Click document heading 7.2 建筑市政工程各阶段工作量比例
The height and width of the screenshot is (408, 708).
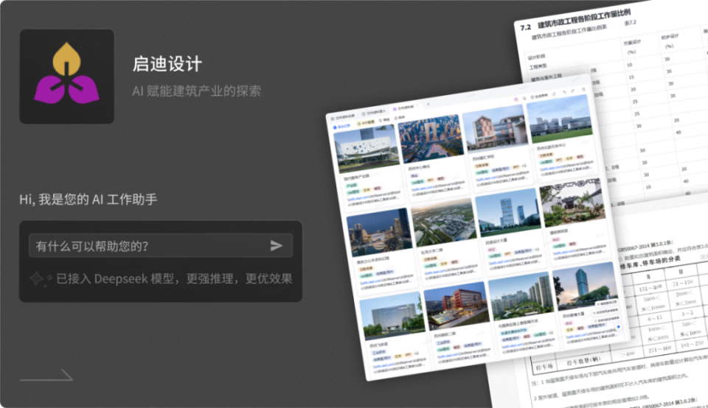[x=575, y=21]
